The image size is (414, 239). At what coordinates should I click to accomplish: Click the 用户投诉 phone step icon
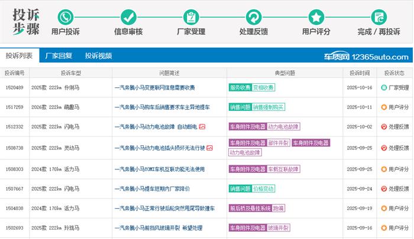point(66,17)
